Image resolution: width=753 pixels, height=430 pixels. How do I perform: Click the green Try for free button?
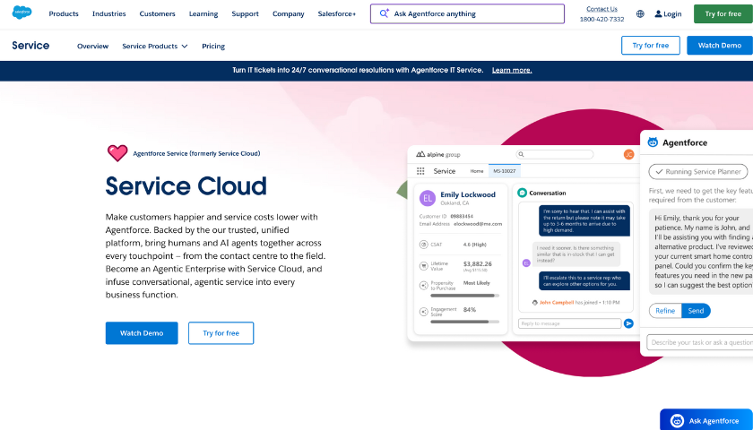tap(723, 14)
